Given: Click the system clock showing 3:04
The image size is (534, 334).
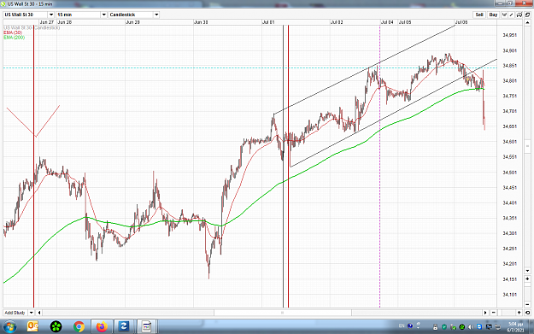Looking at the screenshot, I should [x=515, y=327].
